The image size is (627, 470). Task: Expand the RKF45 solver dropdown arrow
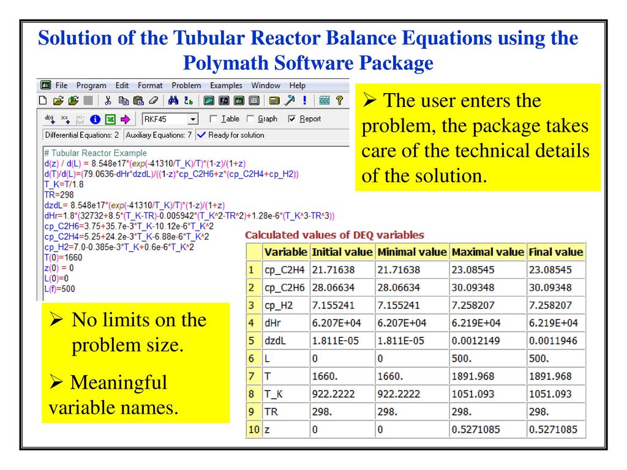coord(193,119)
